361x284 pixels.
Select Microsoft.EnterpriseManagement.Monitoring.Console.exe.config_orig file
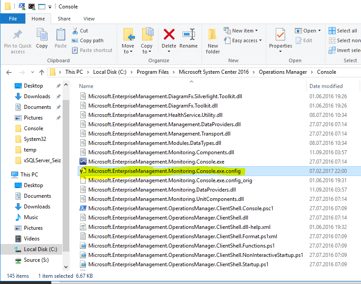[x=170, y=180]
